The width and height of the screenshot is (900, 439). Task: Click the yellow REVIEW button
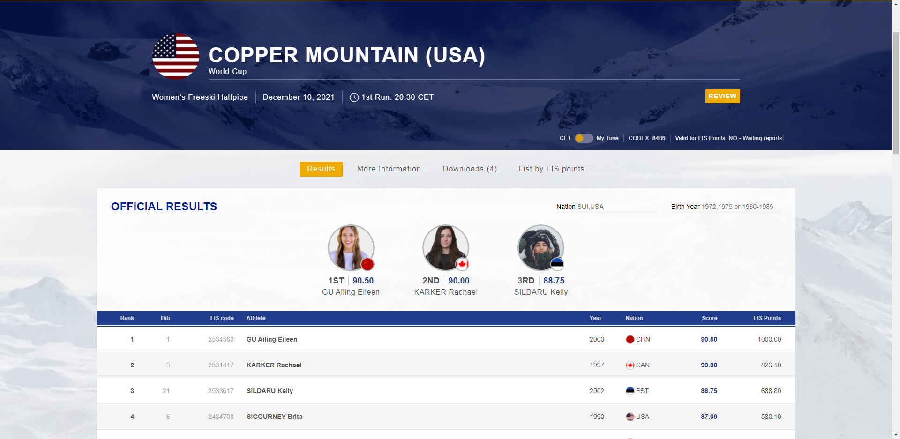(722, 96)
